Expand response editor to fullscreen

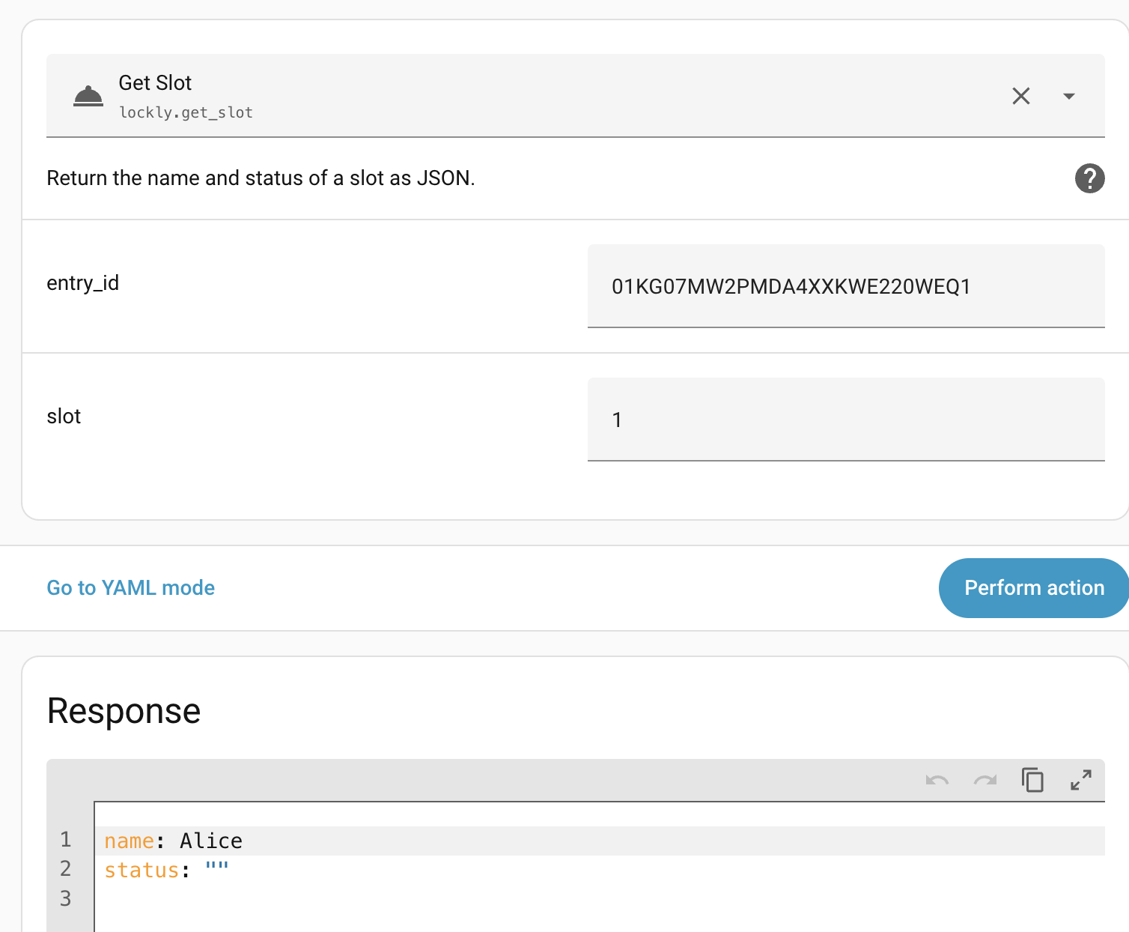(1081, 780)
